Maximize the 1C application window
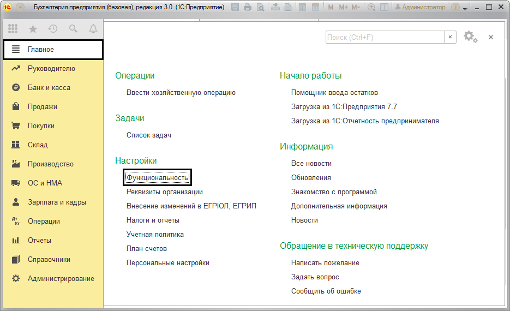510x311 pixels. (x=489, y=7)
